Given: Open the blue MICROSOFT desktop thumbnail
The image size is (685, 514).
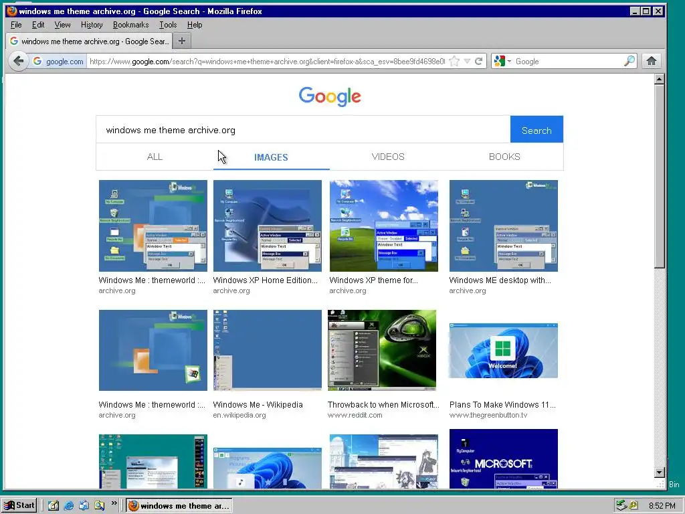Looking at the screenshot, I should (503, 458).
